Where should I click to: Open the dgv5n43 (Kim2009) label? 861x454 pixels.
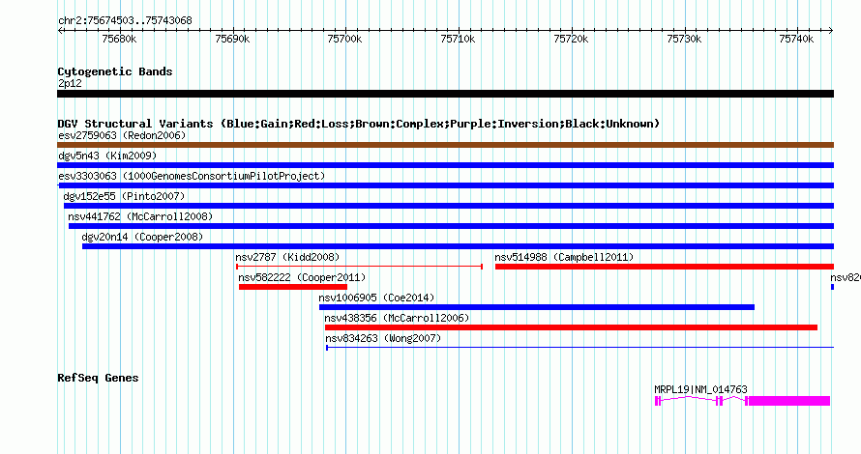[x=107, y=156]
